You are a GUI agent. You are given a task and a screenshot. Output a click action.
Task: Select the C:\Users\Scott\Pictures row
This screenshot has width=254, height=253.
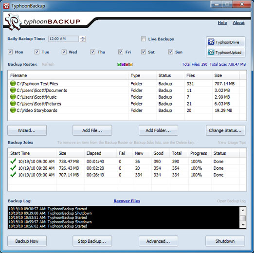click(127, 104)
